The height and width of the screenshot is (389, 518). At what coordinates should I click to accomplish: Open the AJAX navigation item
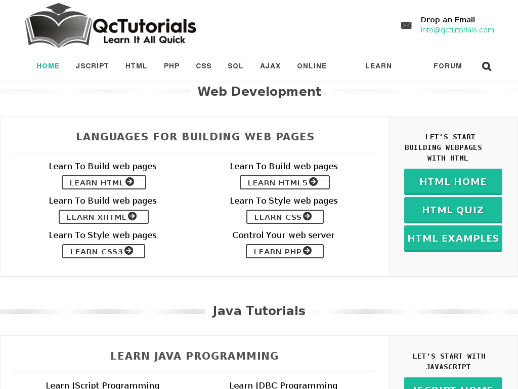[270, 66]
